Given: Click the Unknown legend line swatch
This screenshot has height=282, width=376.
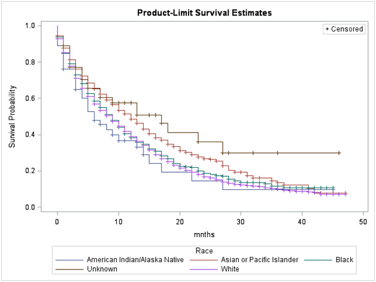Looking at the screenshot, I should [x=69, y=269].
